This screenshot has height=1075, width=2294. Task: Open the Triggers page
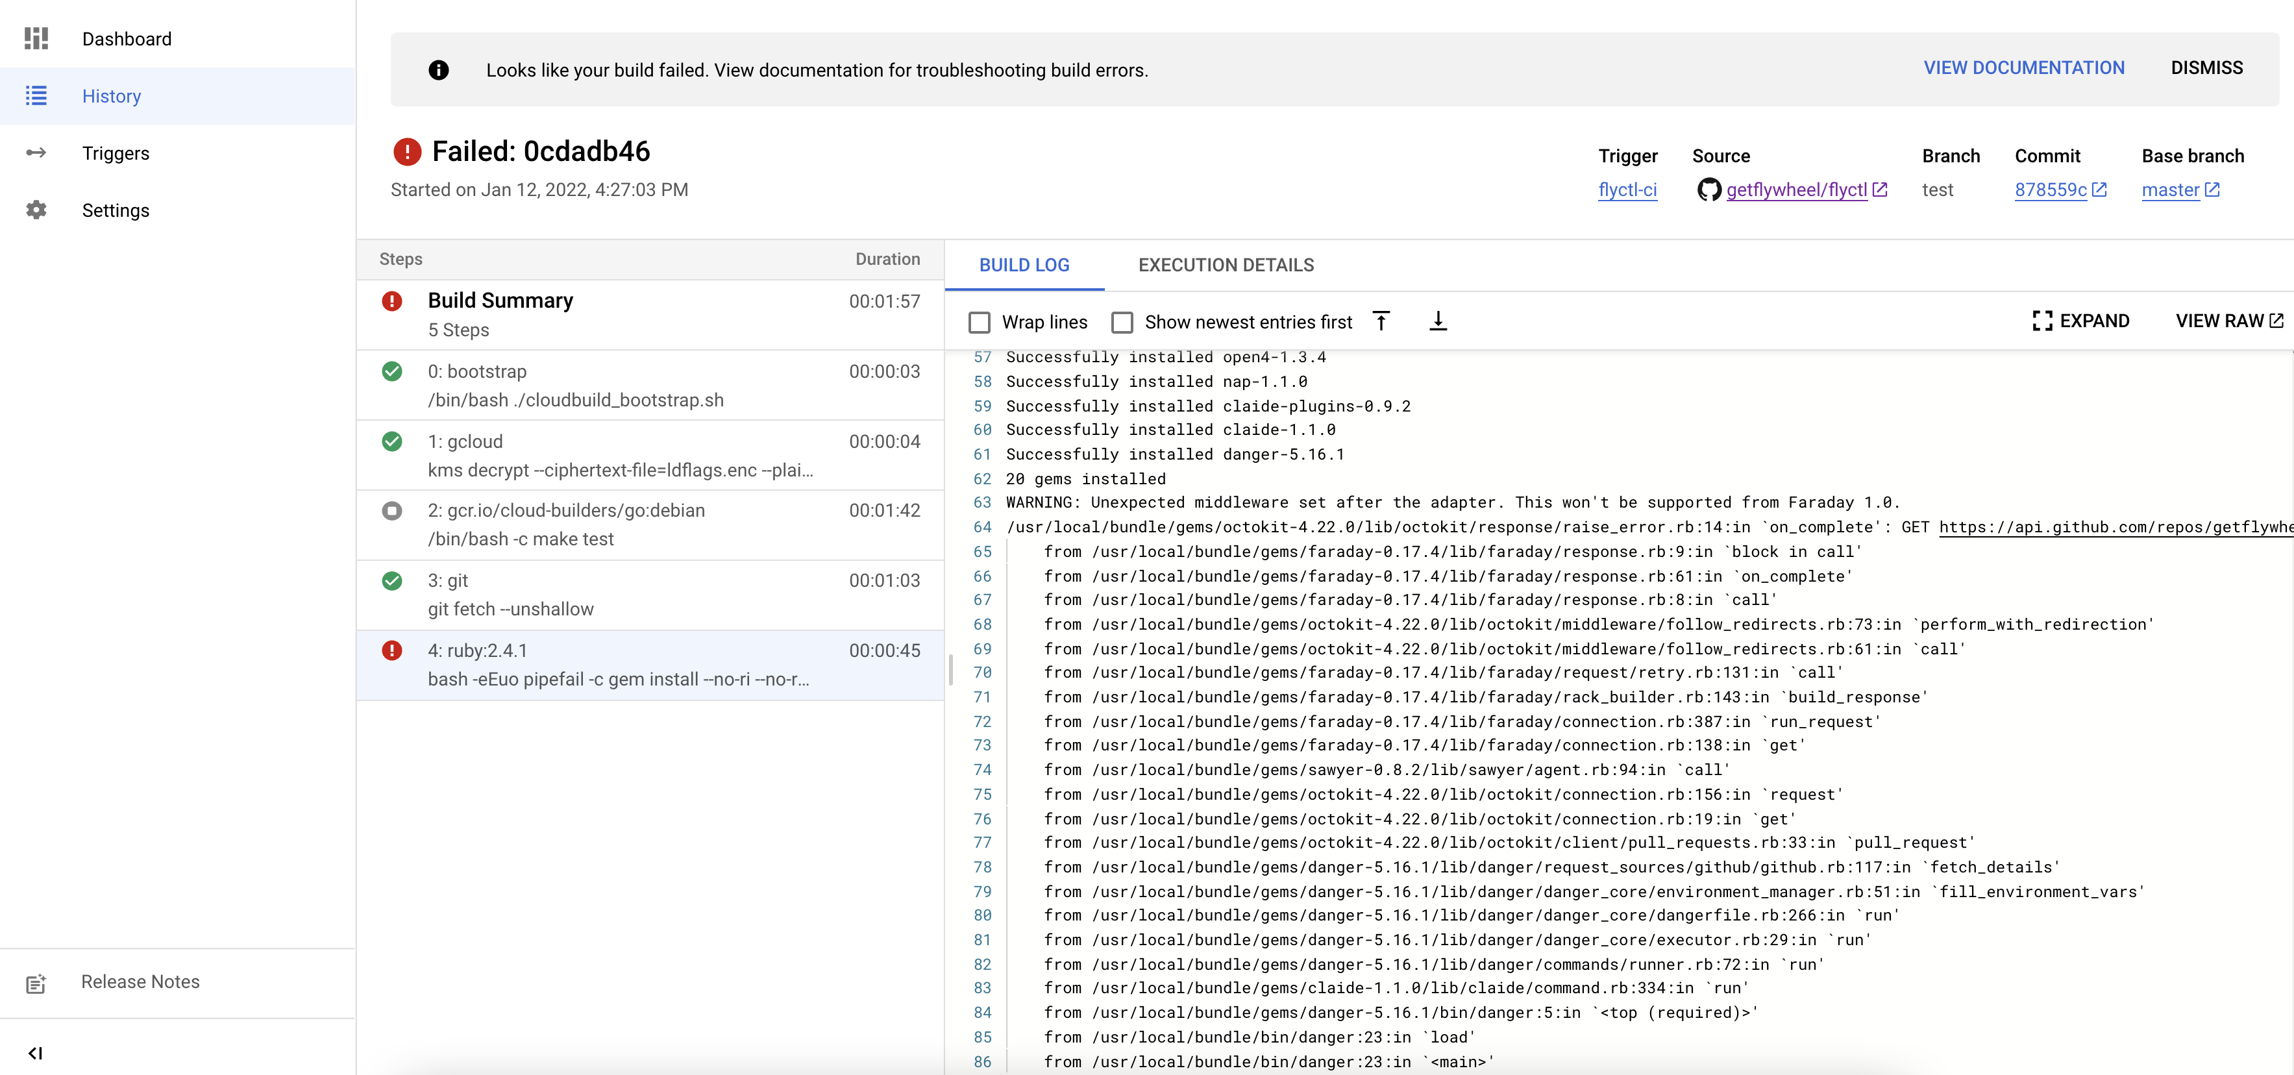(115, 153)
